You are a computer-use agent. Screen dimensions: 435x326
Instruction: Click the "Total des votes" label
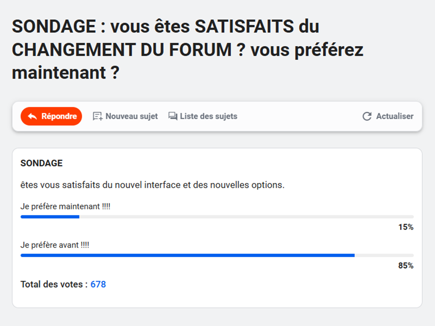pos(54,284)
